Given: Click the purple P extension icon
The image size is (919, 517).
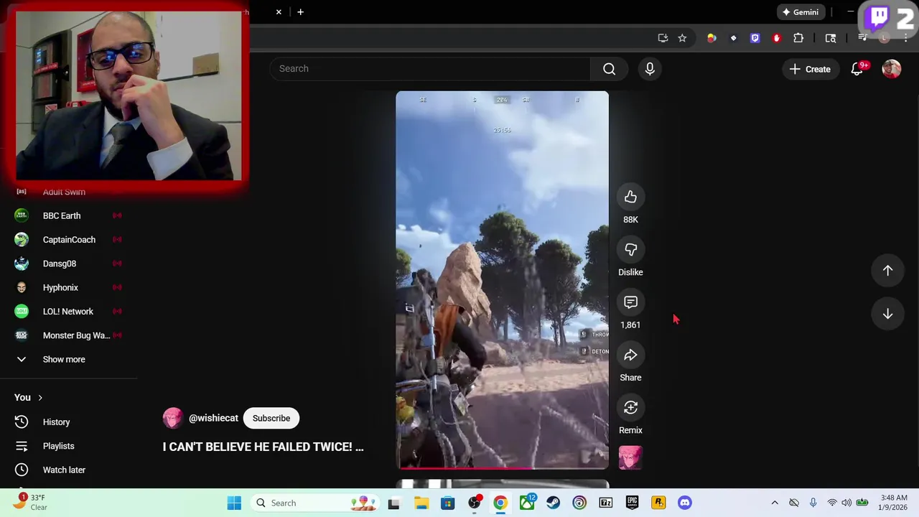Looking at the screenshot, I should tap(755, 38).
